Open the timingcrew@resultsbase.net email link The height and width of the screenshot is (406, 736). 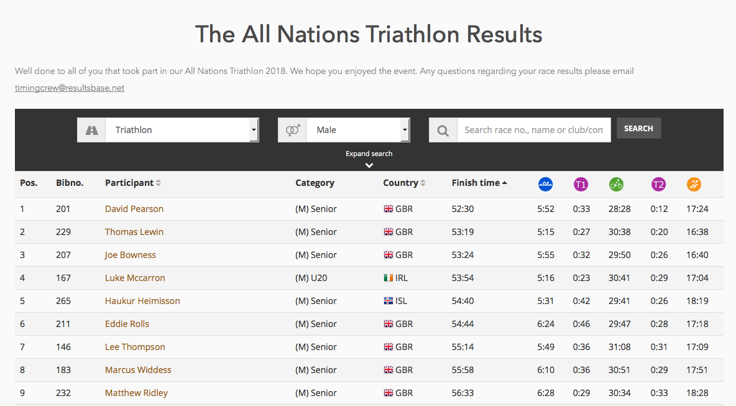[x=70, y=88]
